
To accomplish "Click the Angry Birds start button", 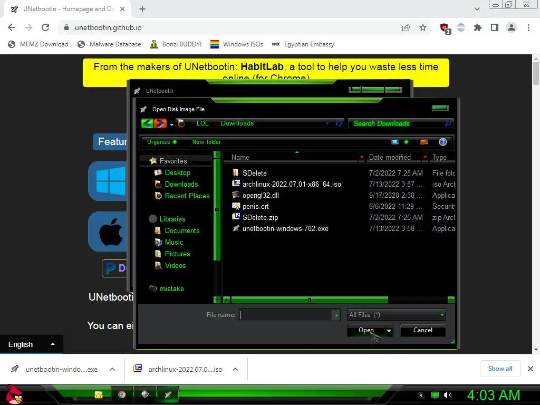I will click(x=14, y=394).
